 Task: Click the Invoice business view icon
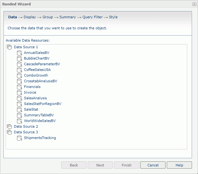click(x=20, y=93)
